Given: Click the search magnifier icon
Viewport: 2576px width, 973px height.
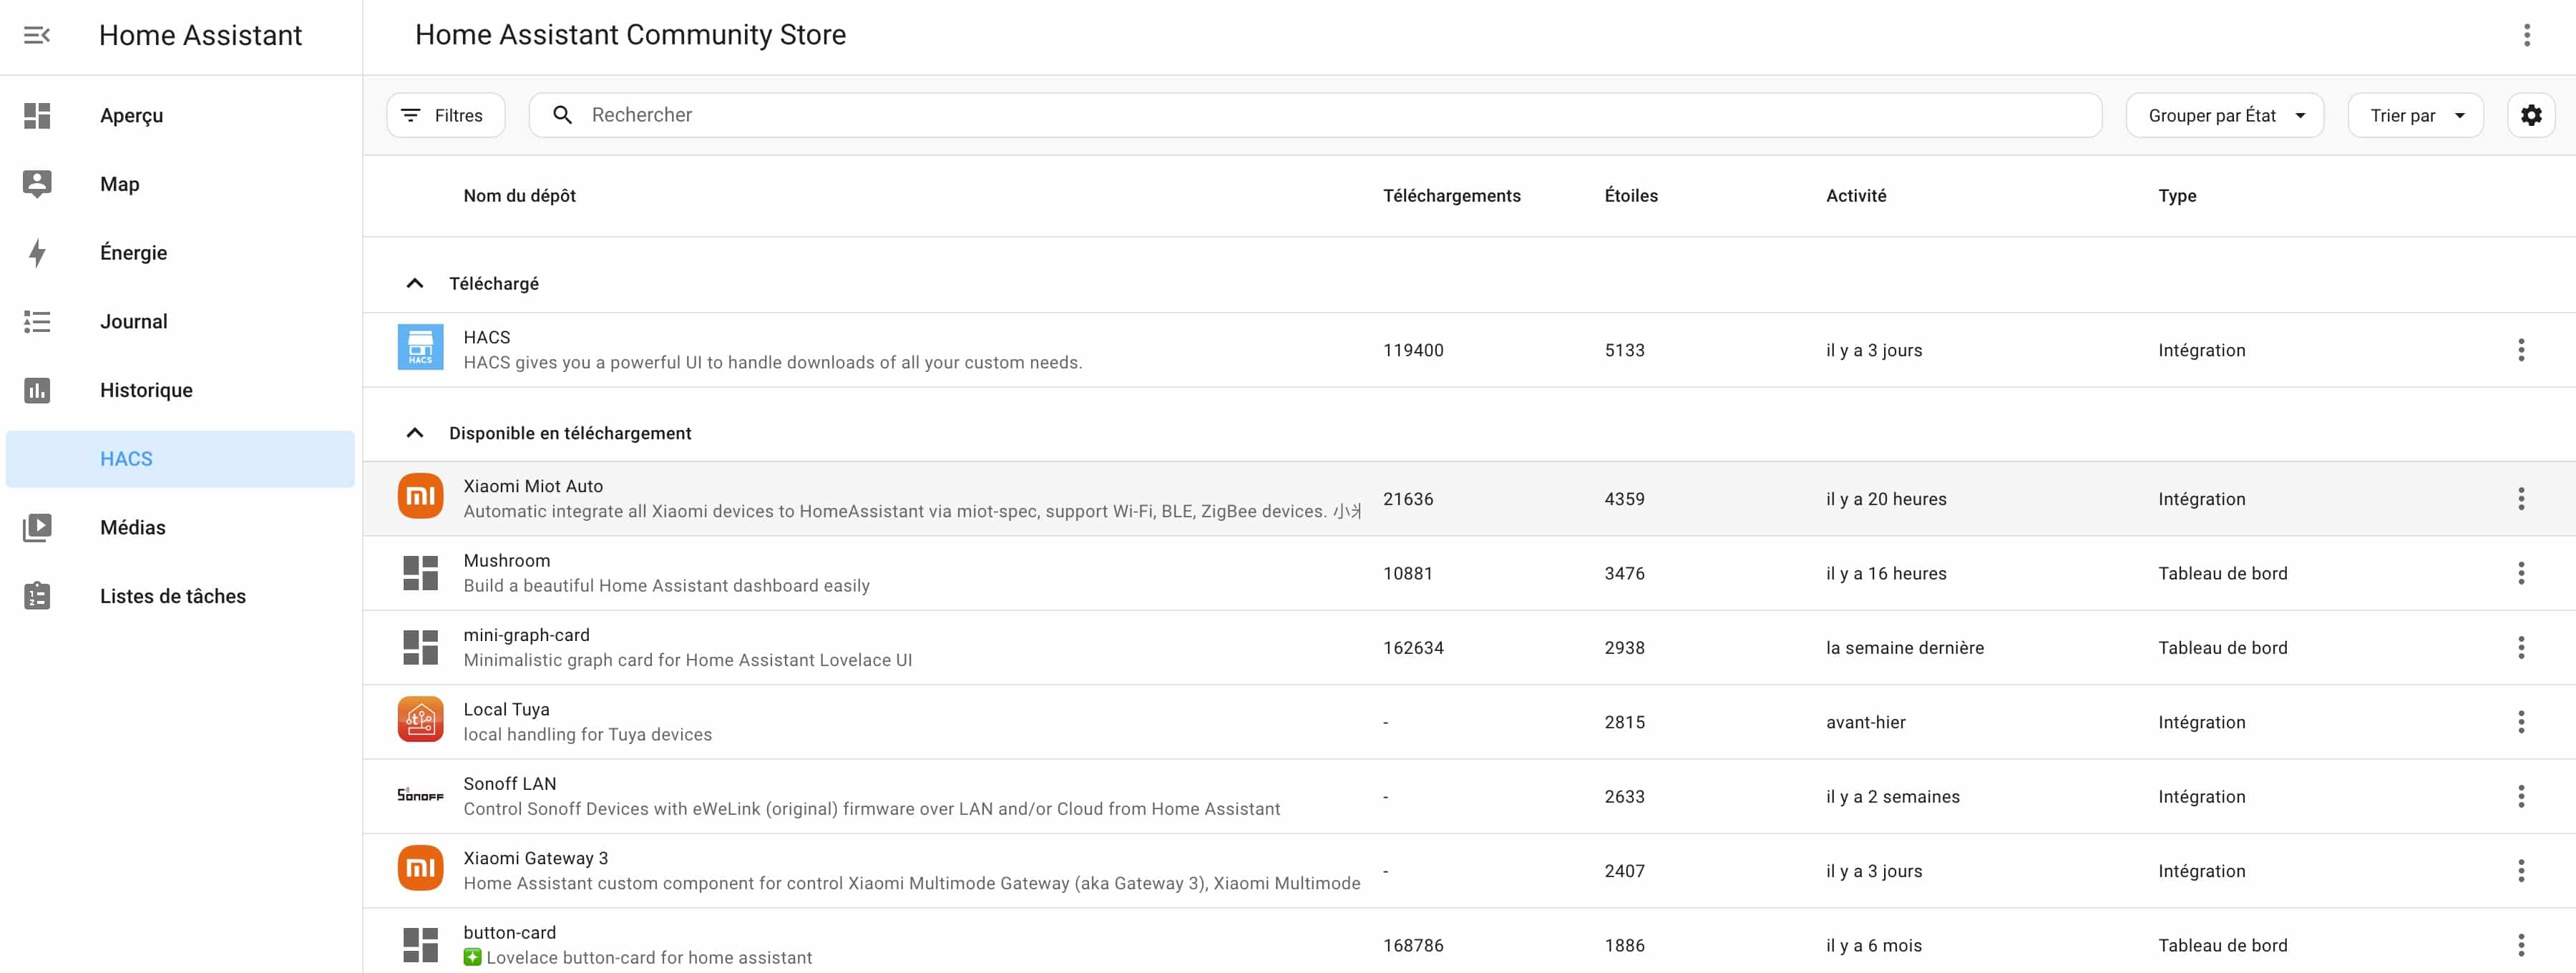Looking at the screenshot, I should pos(563,115).
